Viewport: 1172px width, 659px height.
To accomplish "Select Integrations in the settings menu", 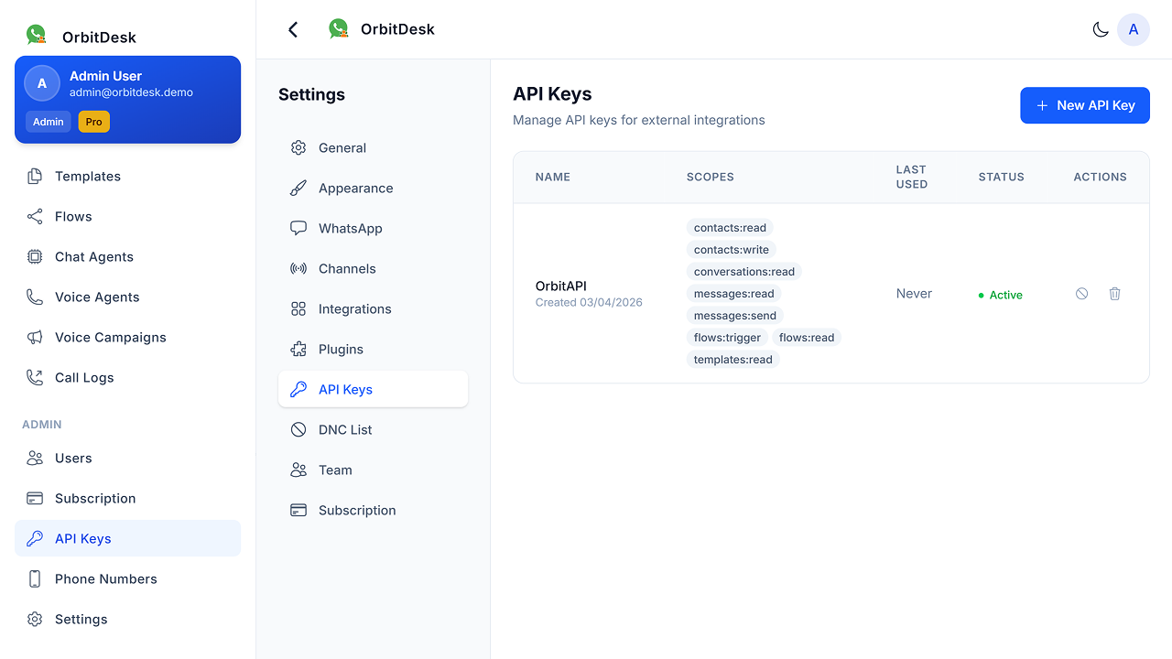I will [354, 309].
